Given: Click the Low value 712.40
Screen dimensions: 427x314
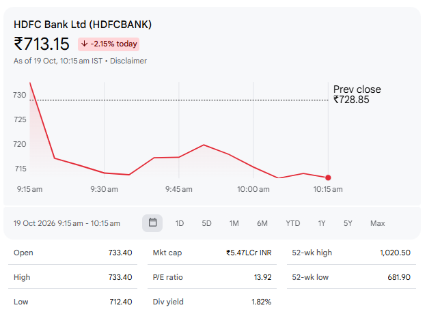Looking at the screenshot, I should tap(121, 302).
